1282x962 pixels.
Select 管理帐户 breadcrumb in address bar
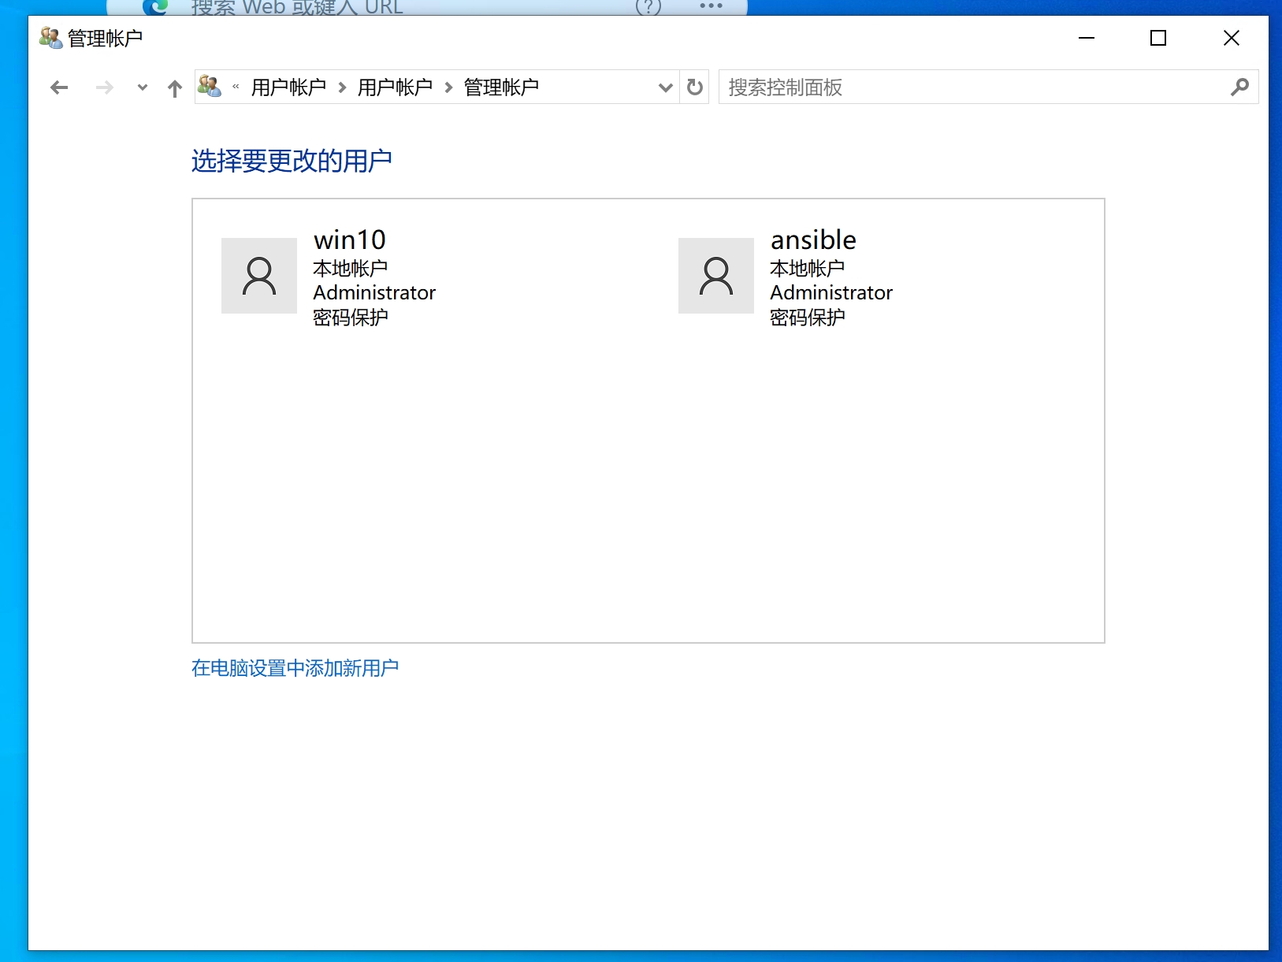click(x=501, y=87)
